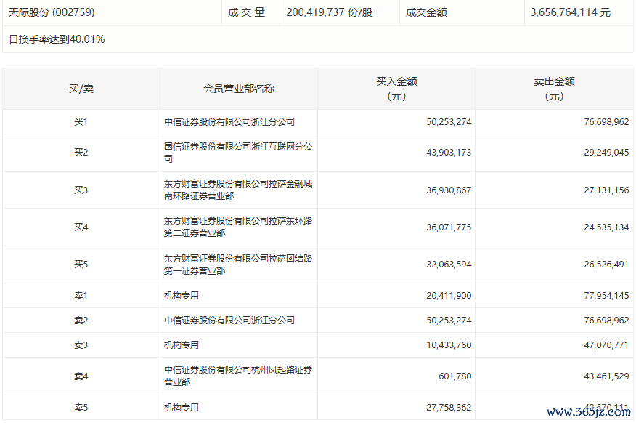Click the 买/卖 column header
Screen dimensions: 636x423
point(81,89)
